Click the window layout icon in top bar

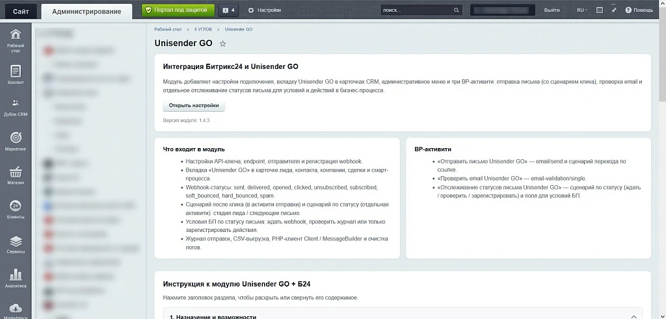click(x=599, y=10)
